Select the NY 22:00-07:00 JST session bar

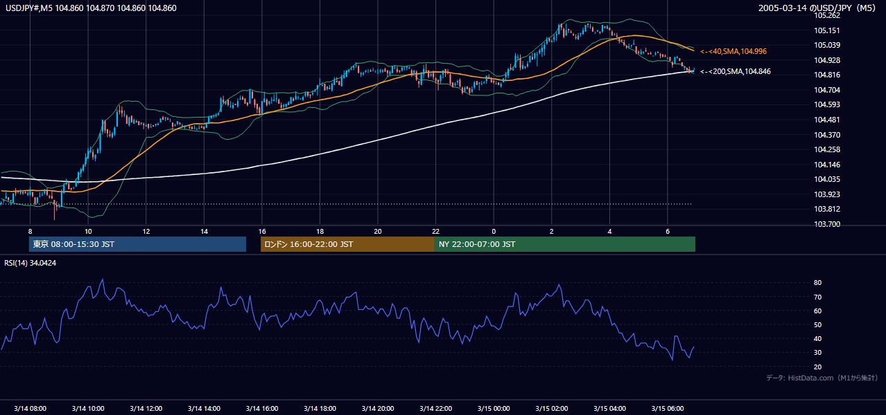point(565,244)
